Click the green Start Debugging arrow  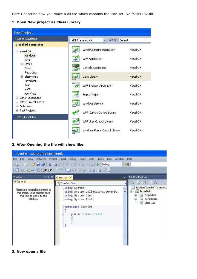coord(98,164)
